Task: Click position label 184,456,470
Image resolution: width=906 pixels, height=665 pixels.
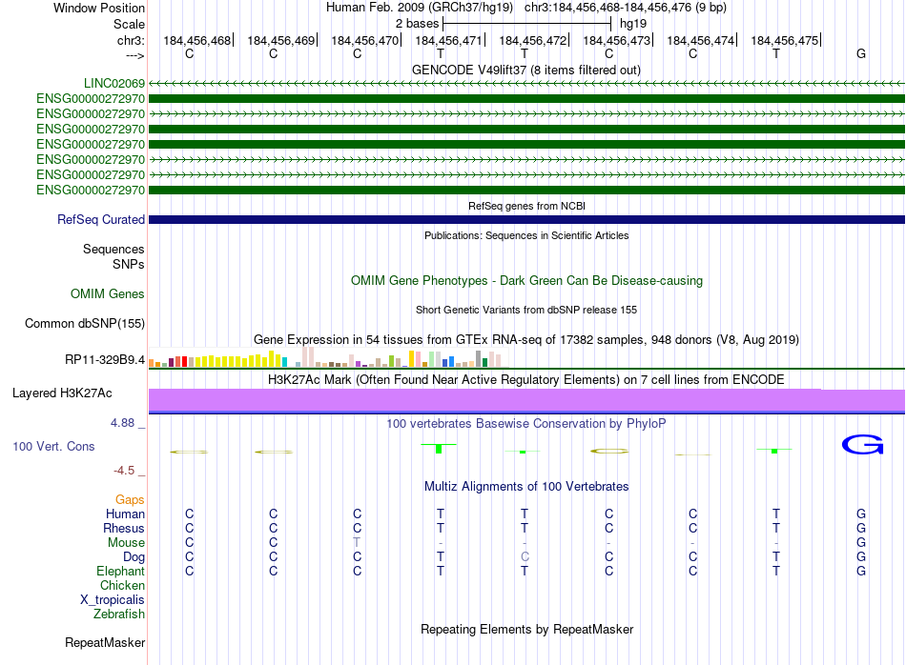Action: pos(364,40)
